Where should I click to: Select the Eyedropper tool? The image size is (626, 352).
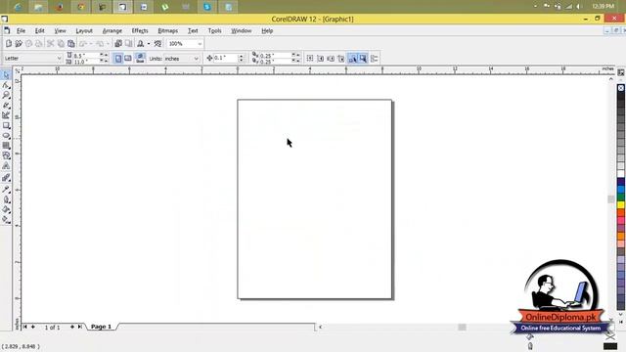pos(6,189)
